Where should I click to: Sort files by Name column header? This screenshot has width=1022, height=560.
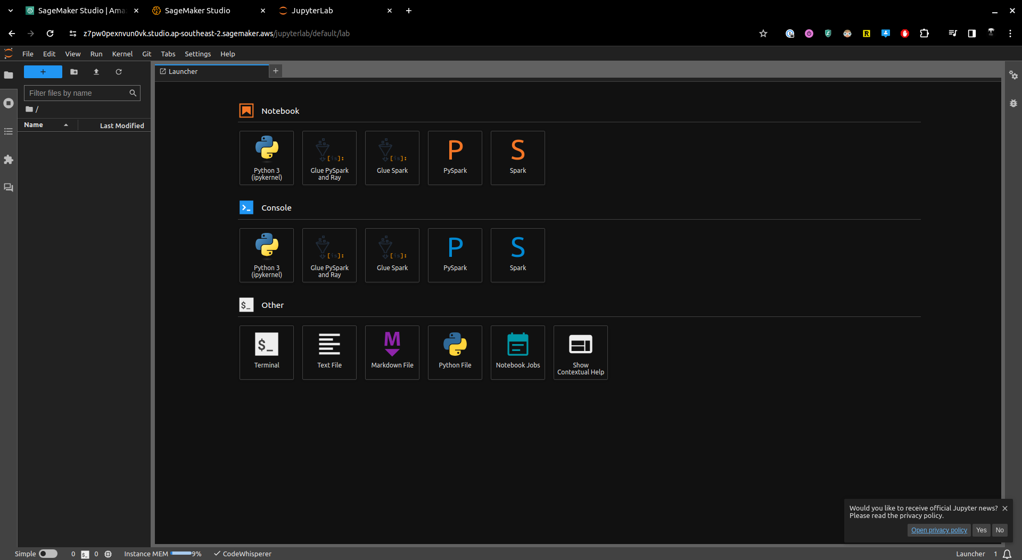34,125
